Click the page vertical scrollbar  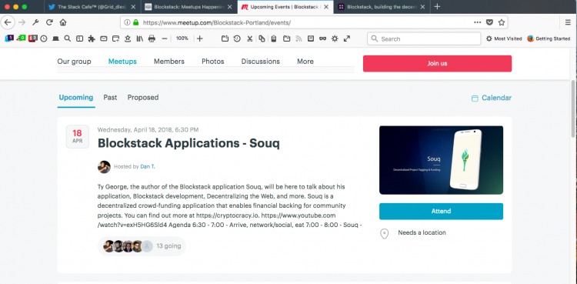(573, 109)
